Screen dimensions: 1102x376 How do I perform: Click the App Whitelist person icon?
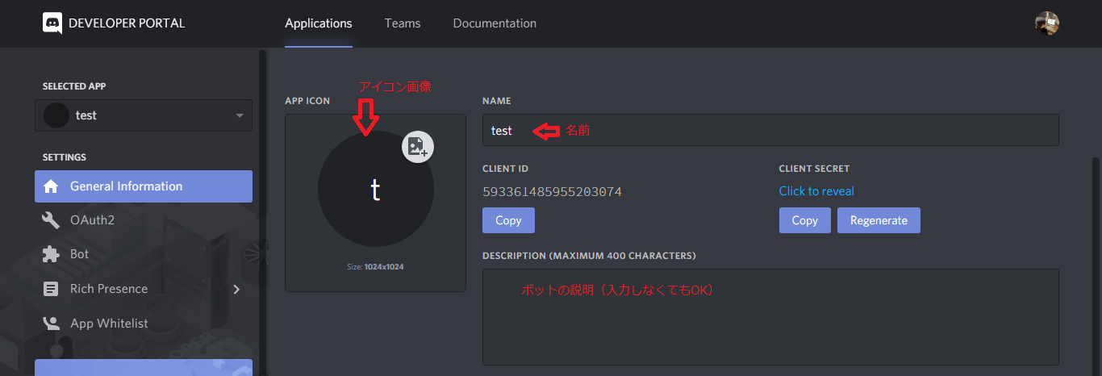[x=51, y=324]
